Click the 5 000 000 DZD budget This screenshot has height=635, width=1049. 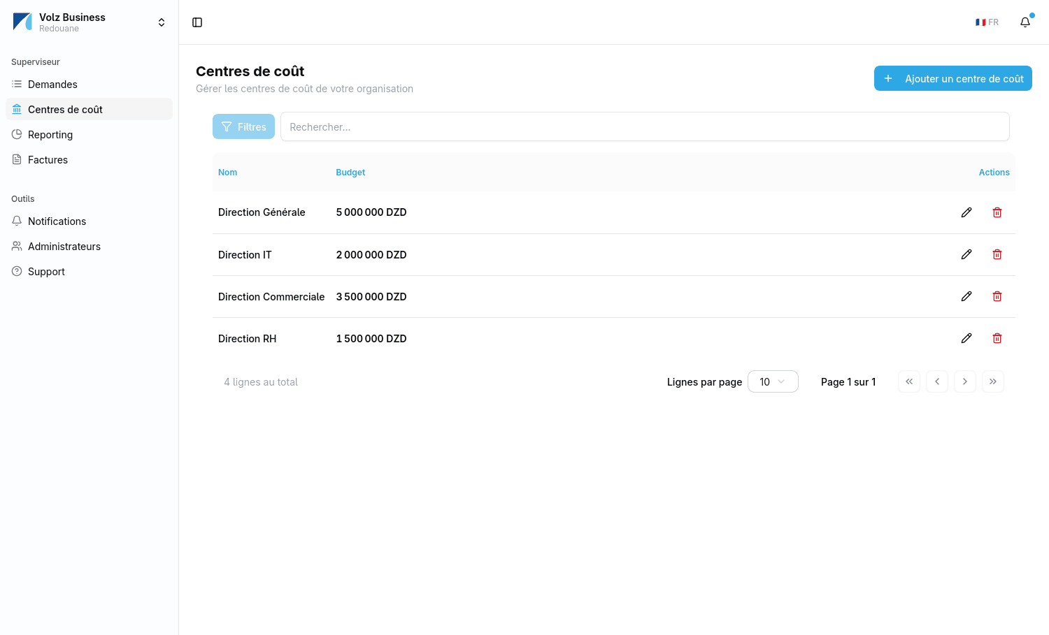(371, 212)
